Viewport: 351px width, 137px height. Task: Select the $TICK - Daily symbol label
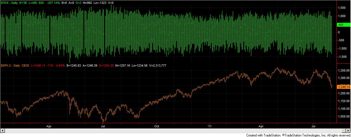coord(10,2)
